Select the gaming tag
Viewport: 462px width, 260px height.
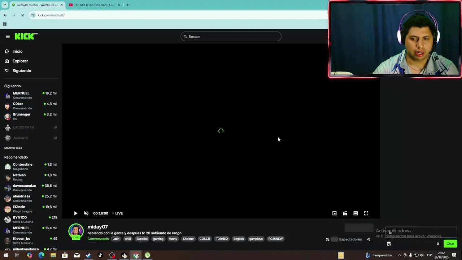[x=158, y=239]
